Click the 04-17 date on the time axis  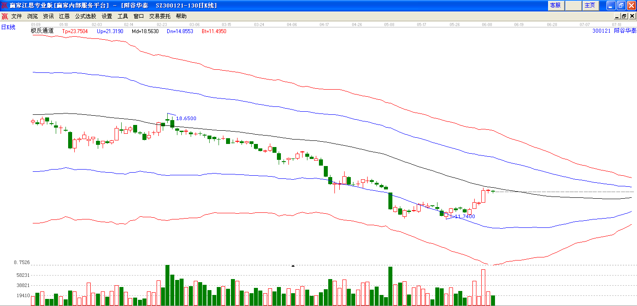point(324,25)
